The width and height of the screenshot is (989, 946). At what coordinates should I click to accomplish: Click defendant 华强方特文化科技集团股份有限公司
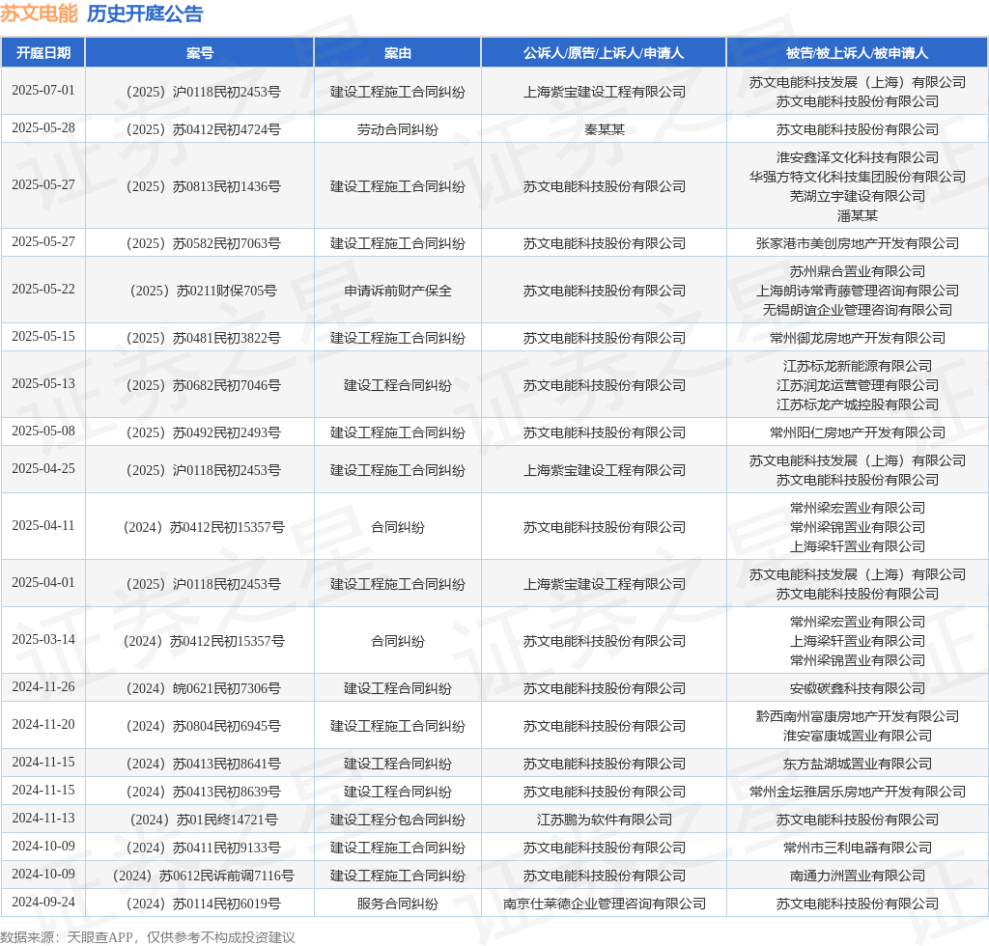click(858, 177)
